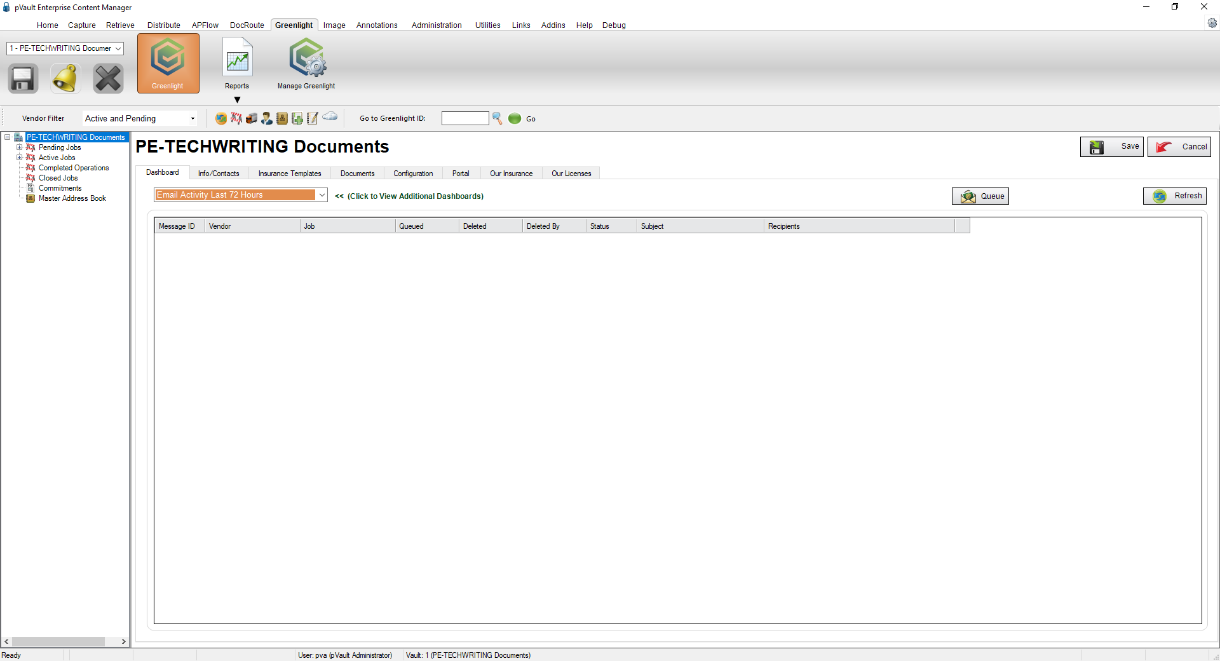Select PE-TECHWRITING Documents tree root

click(76, 137)
